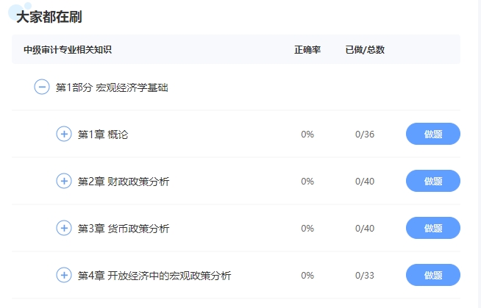Open 第4章 开放经济中的宏观政策分析 title
The image size is (481, 308).
154,276
